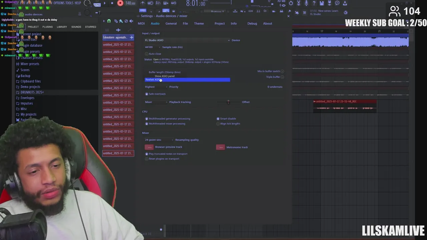Click the globe icon beside news panel
Viewport: 427px width, 240px height.
click(x=346, y=13)
